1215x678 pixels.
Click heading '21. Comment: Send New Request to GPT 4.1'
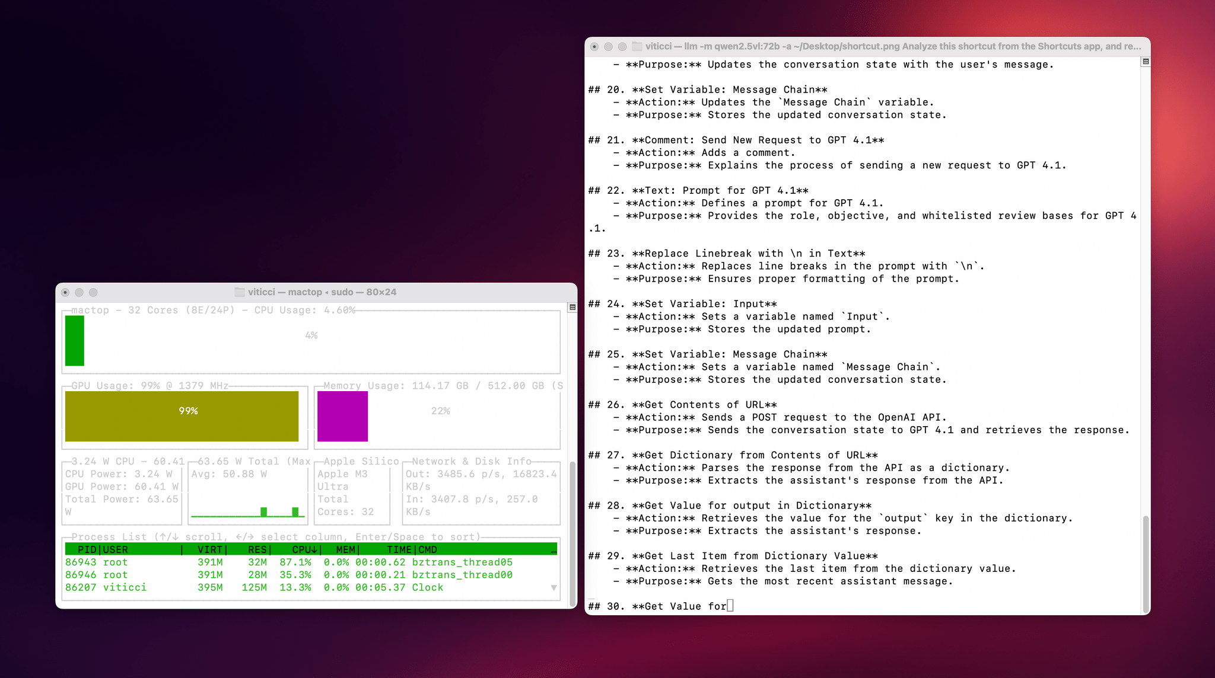coord(736,140)
